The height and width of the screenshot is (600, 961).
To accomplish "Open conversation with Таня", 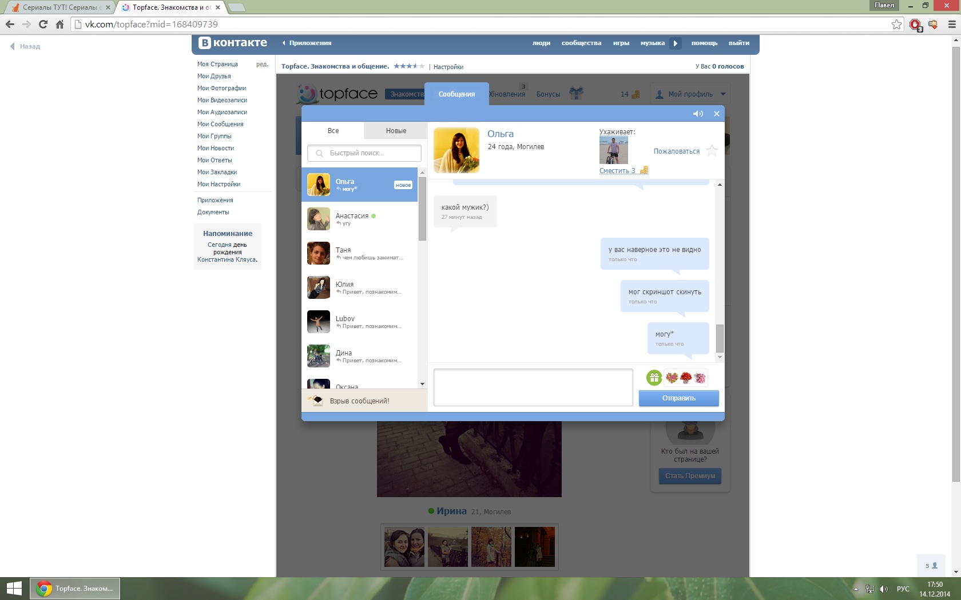I will (x=360, y=253).
